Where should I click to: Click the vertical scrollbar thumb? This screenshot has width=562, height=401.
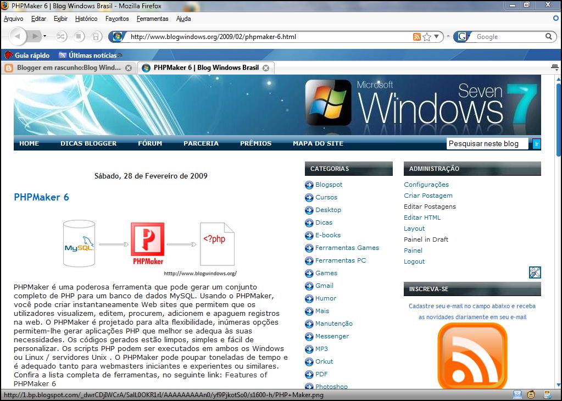click(x=559, y=120)
